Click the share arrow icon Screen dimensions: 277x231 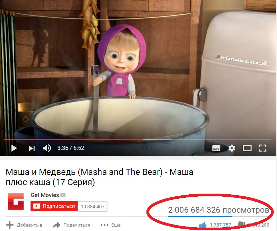57,225
